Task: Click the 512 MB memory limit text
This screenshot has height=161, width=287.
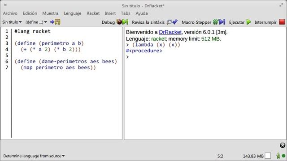Action: 210,39
